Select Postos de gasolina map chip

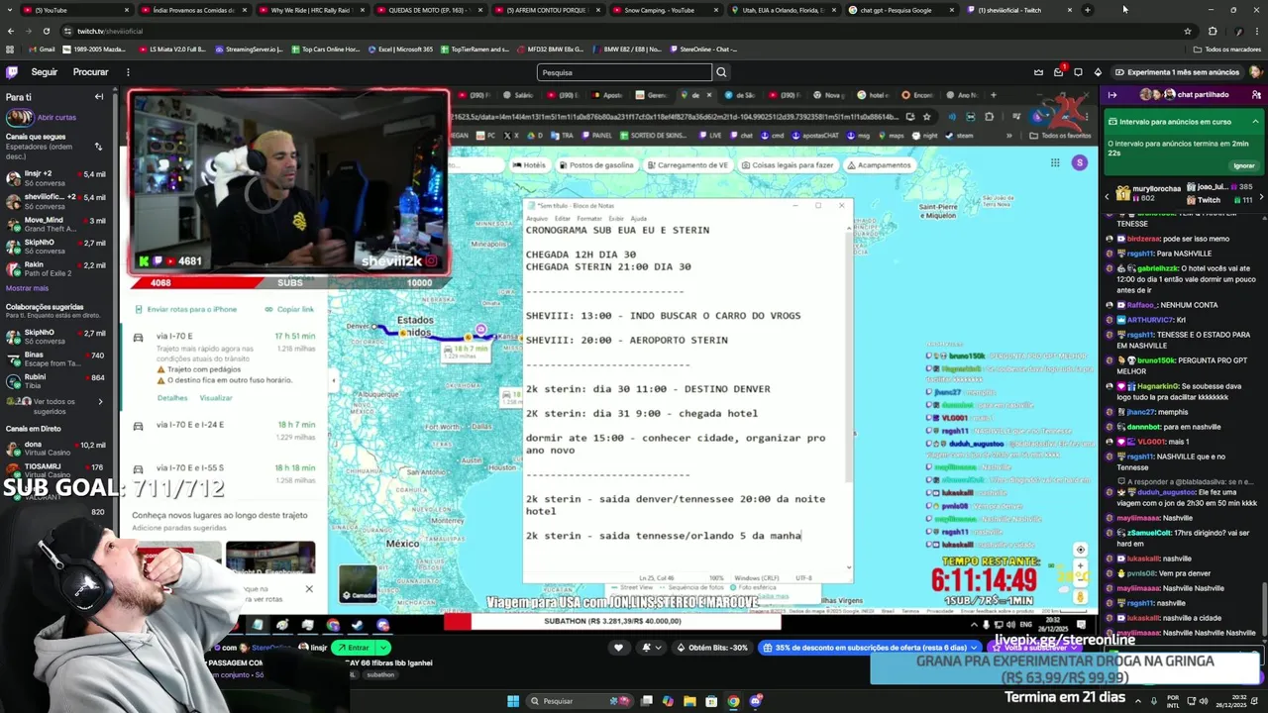coord(595,165)
